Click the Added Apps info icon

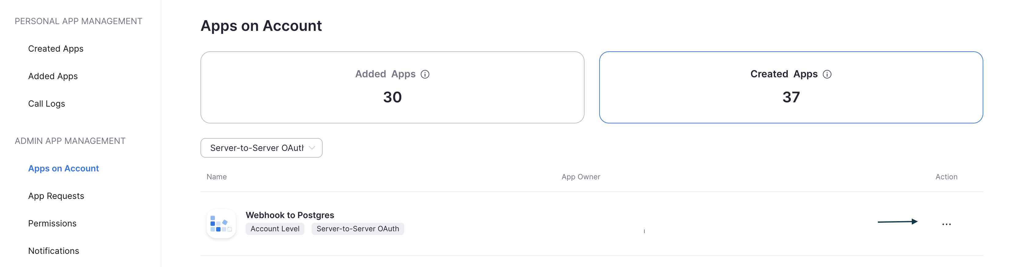click(425, 74)
